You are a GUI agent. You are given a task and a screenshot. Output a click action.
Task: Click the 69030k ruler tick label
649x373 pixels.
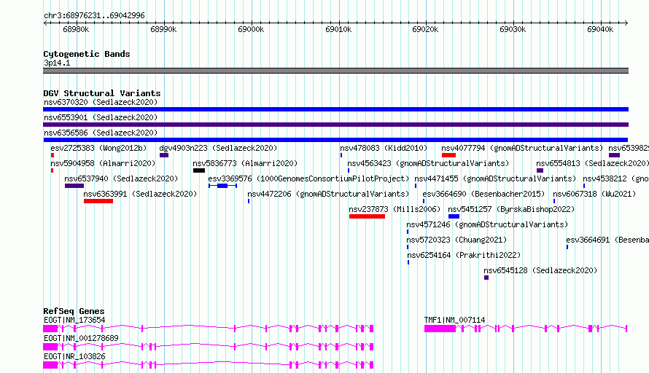click(x=513, y=29)
